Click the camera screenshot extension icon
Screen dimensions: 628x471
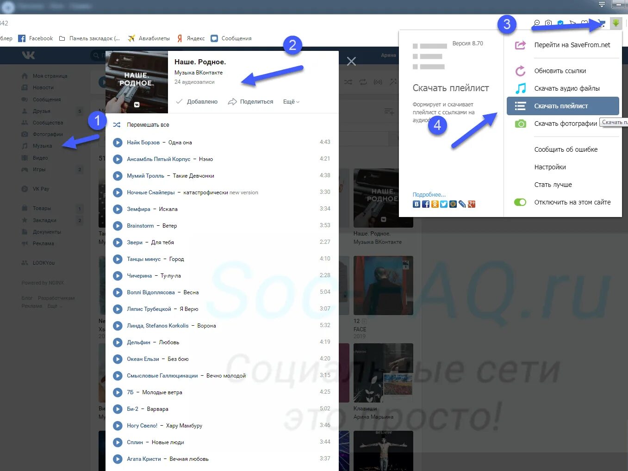pos(548,23)
